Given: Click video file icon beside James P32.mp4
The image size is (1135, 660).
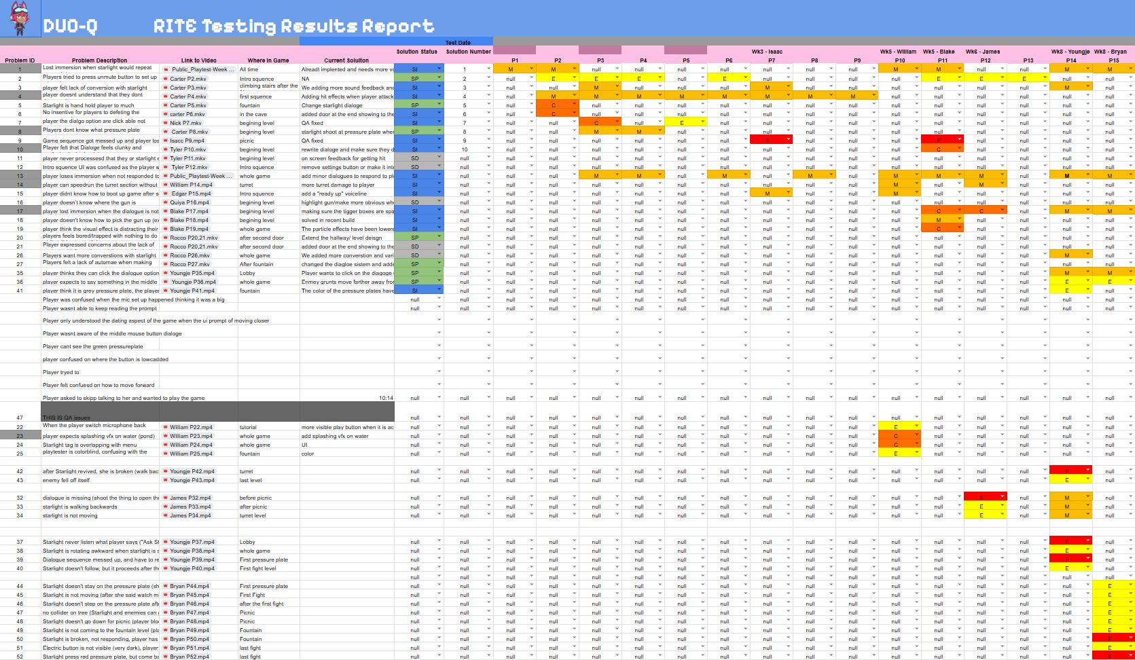Looking at the screenshot, I should coord(165,498).
